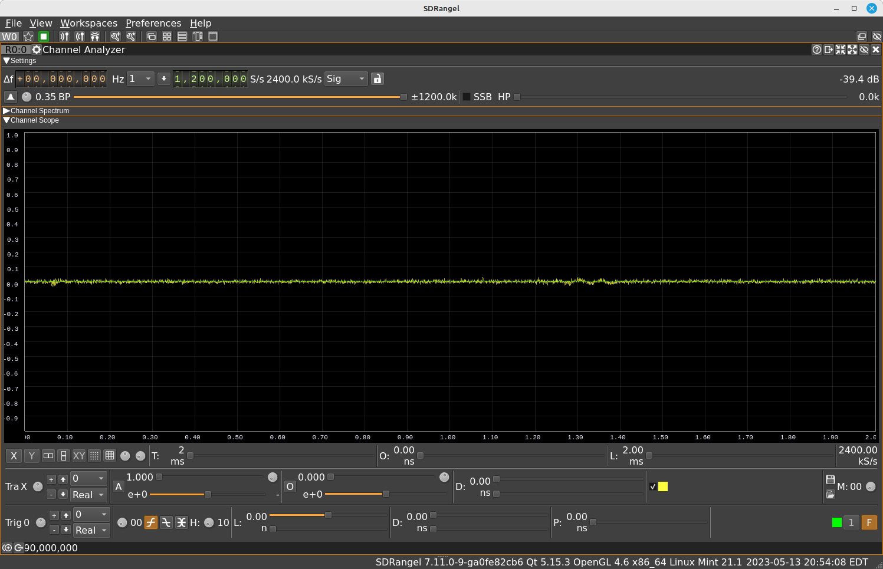
Task: Click the green stop-all button in toolbar
Action: pos(43,37)
